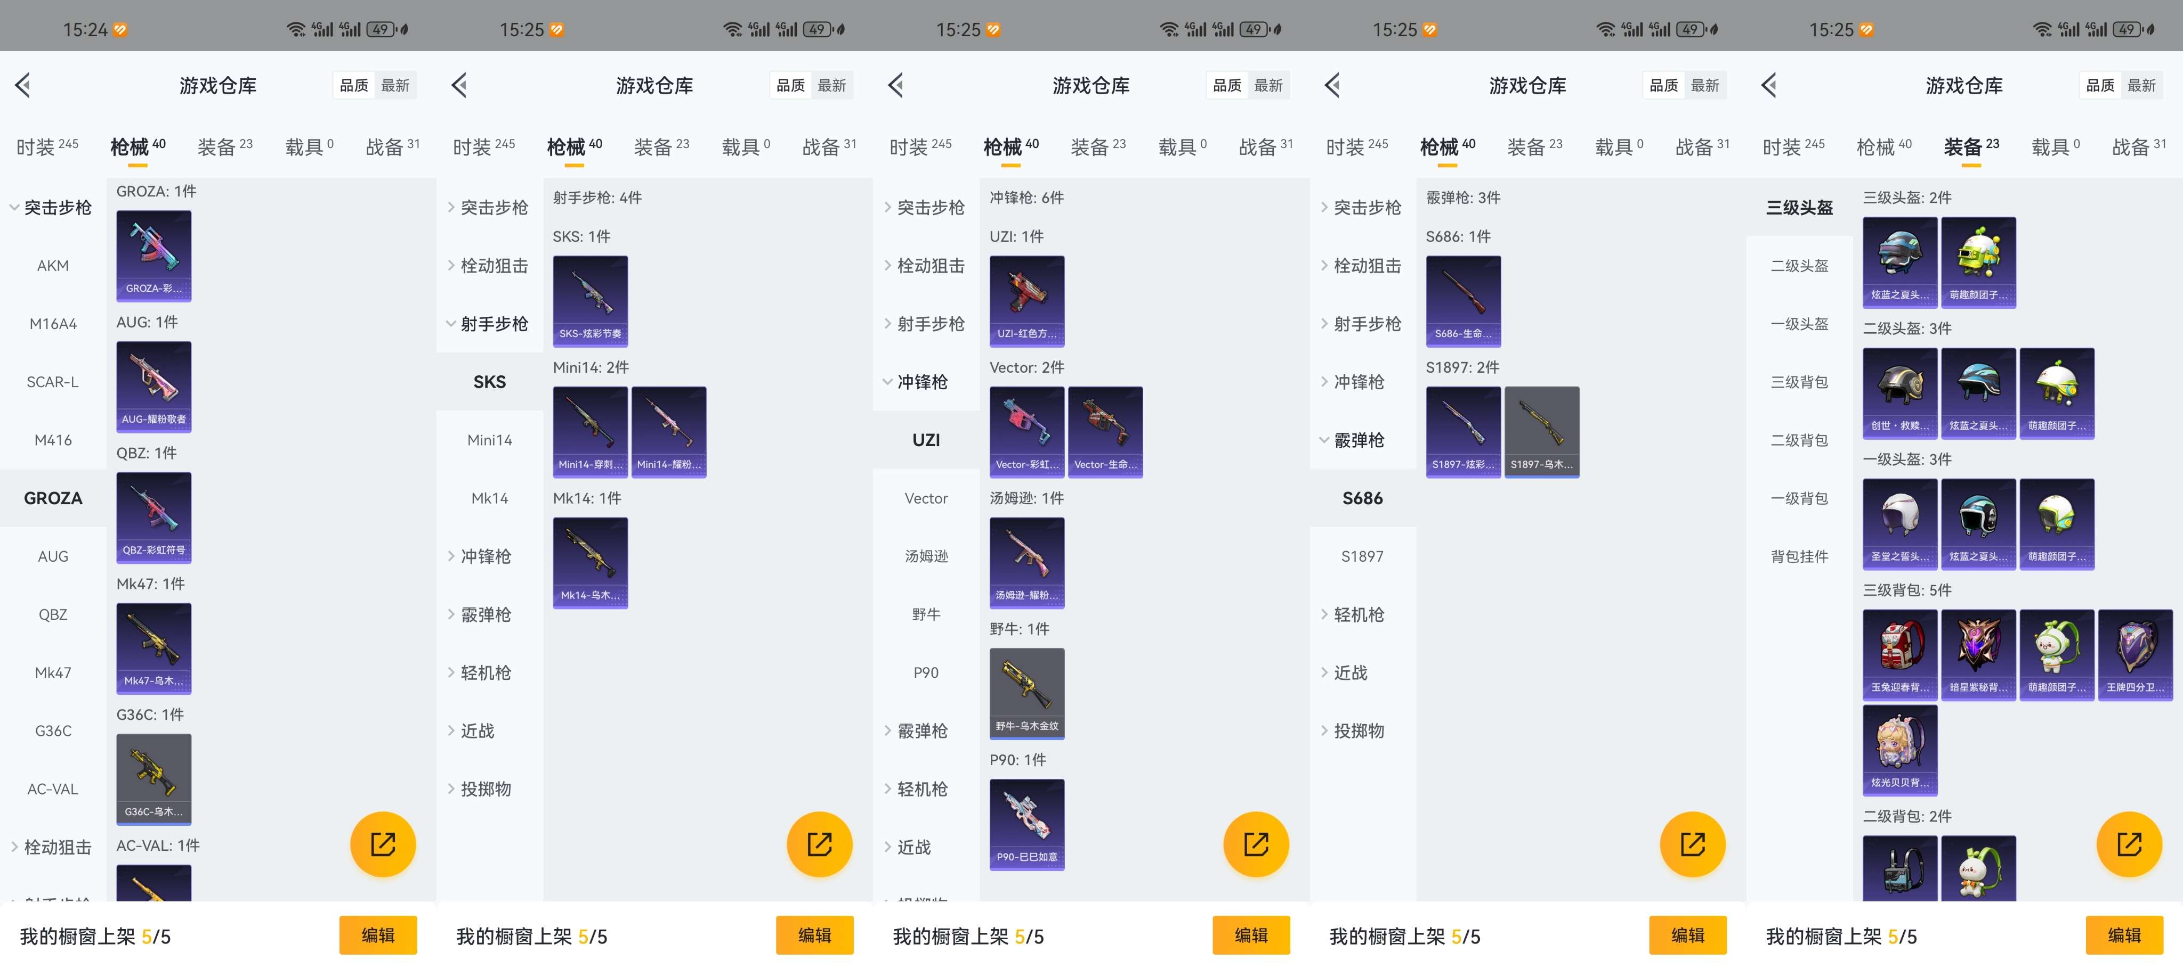Collapse 冲锋枪 category above the UZI entry

925,382
